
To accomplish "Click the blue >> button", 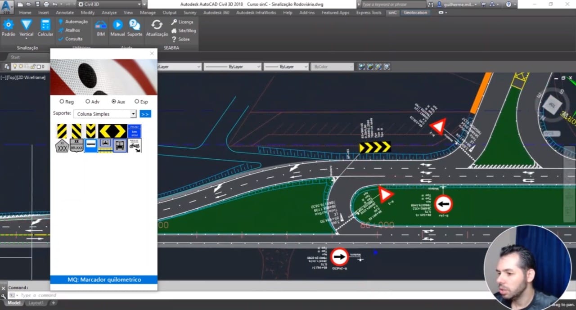I will point(145,114).
